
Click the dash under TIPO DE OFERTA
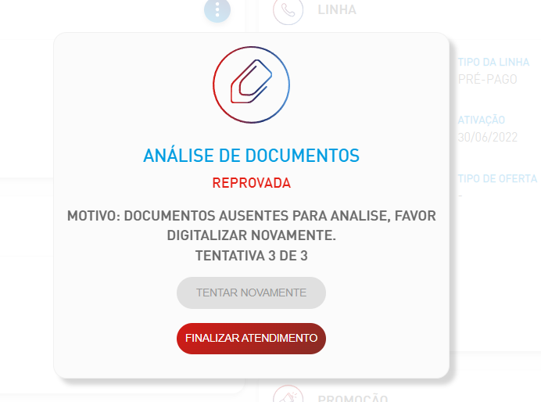tap(460, 196)
